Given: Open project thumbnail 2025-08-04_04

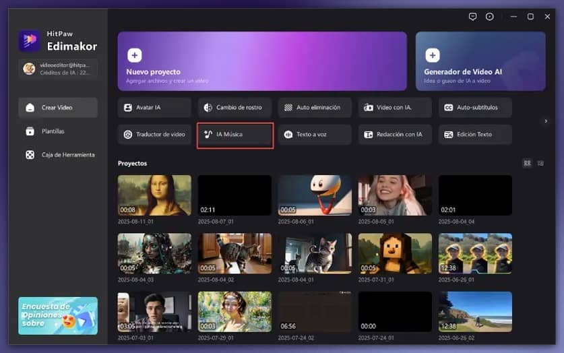Looking at the screenshot, I should point(475,195).
